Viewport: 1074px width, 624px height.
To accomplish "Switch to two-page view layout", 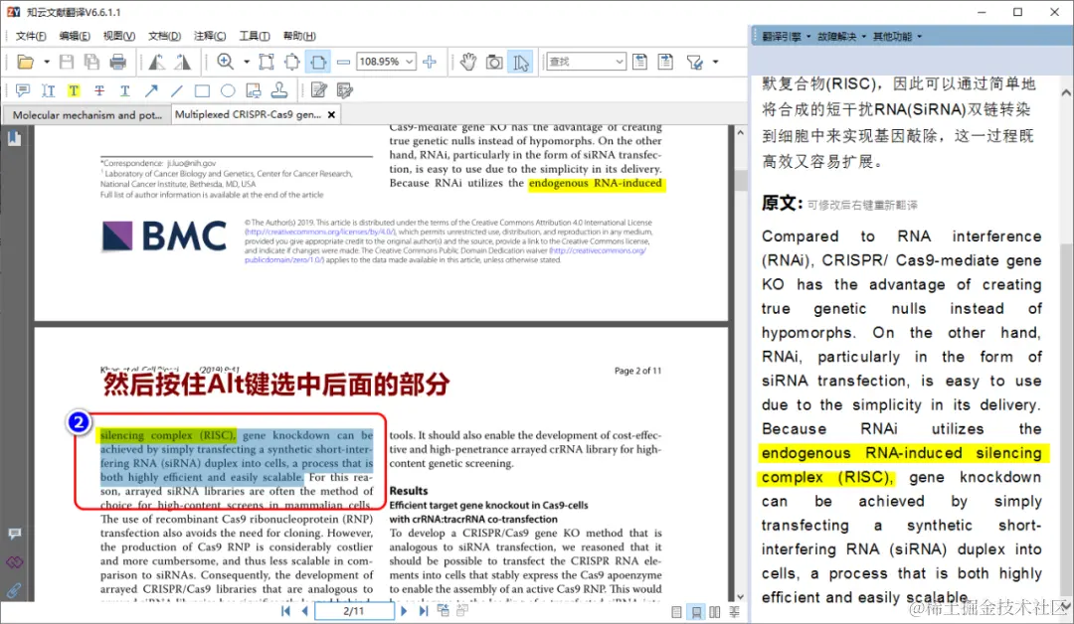I will [x=715, y=611].
